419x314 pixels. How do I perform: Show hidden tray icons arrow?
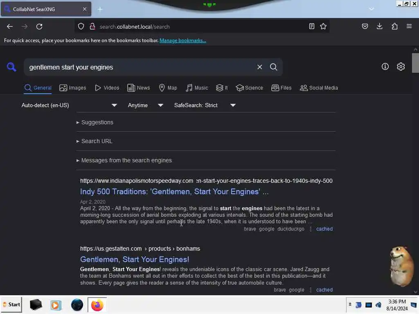350,304
